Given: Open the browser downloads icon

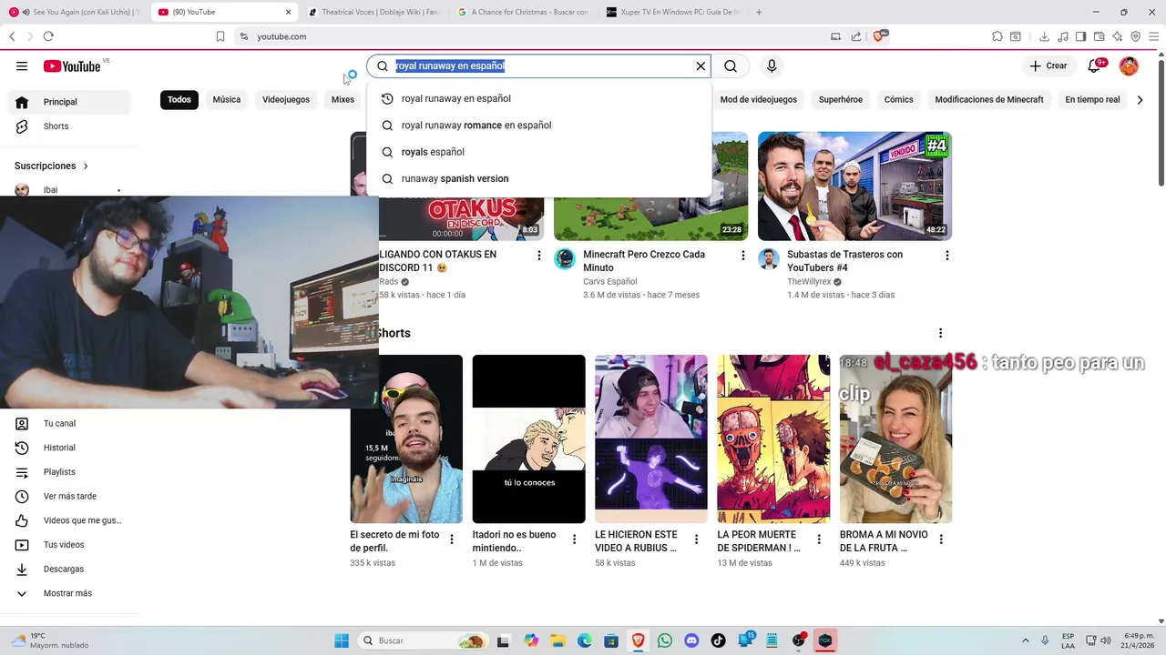Looking at the screenshot, I should tap(1043, 36).
